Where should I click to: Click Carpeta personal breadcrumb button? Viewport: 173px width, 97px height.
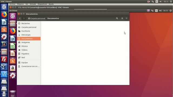(x=37, y=18)
